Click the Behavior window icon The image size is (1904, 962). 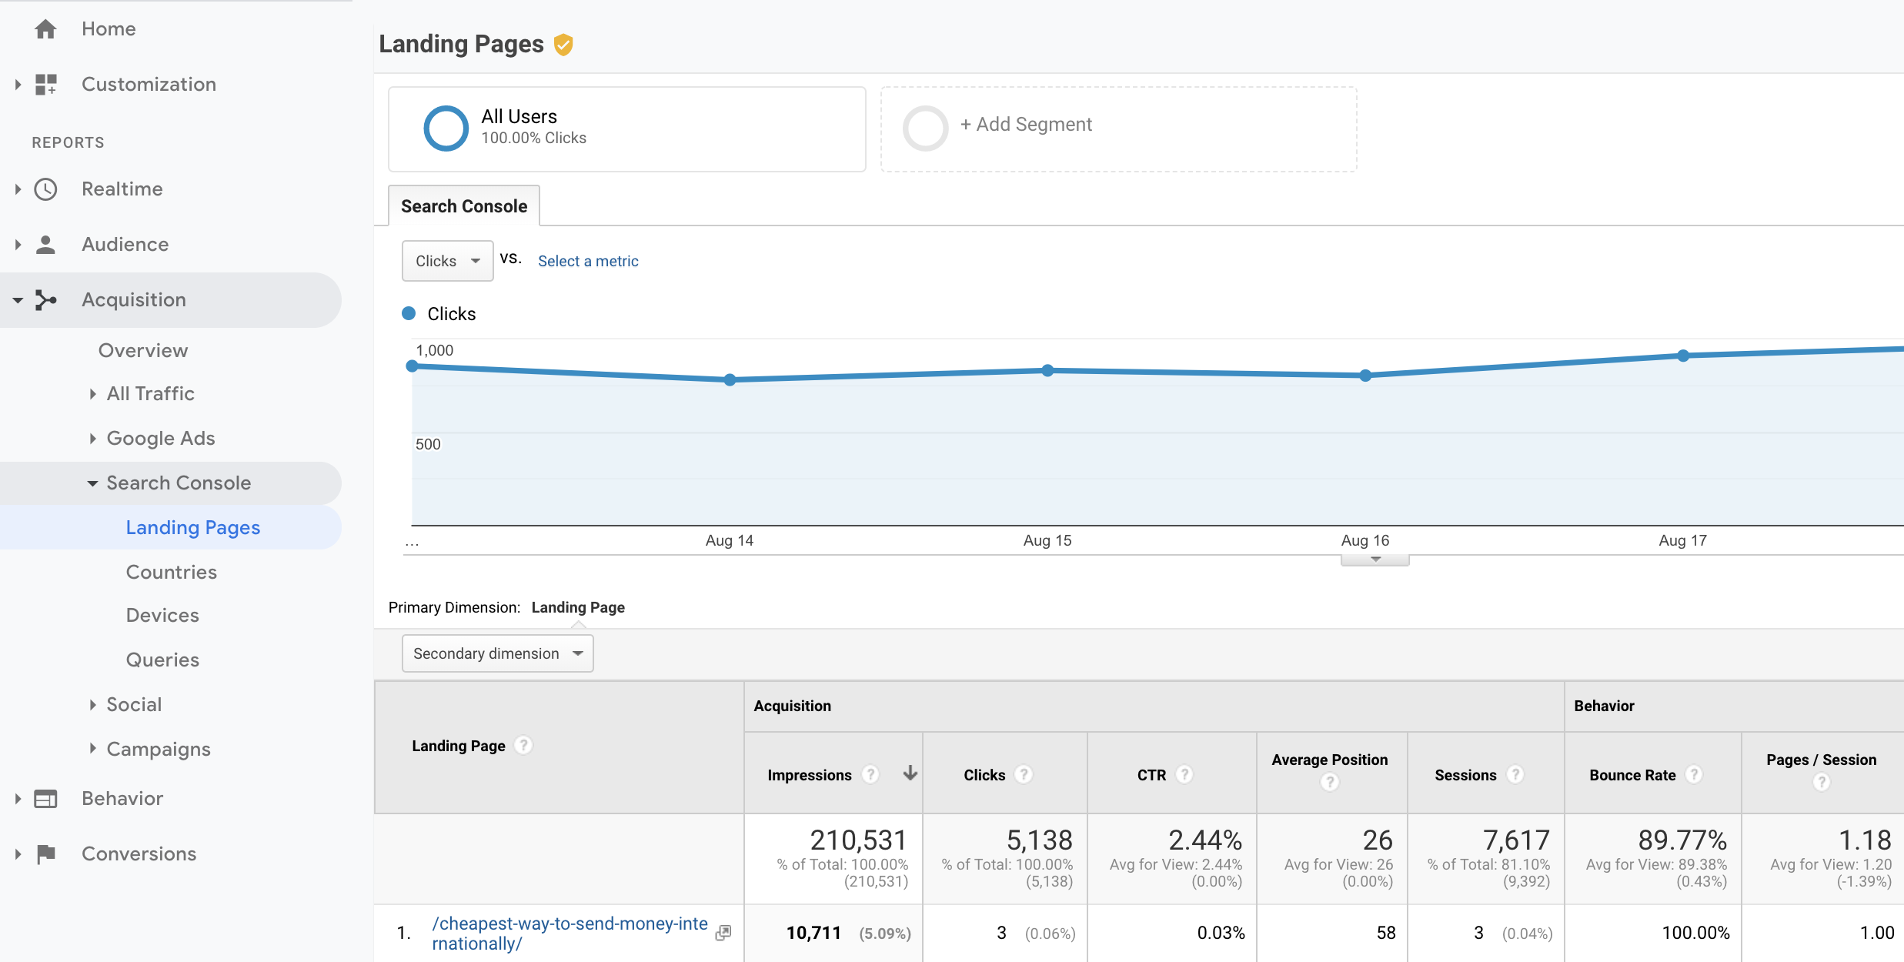pos(45,799)
